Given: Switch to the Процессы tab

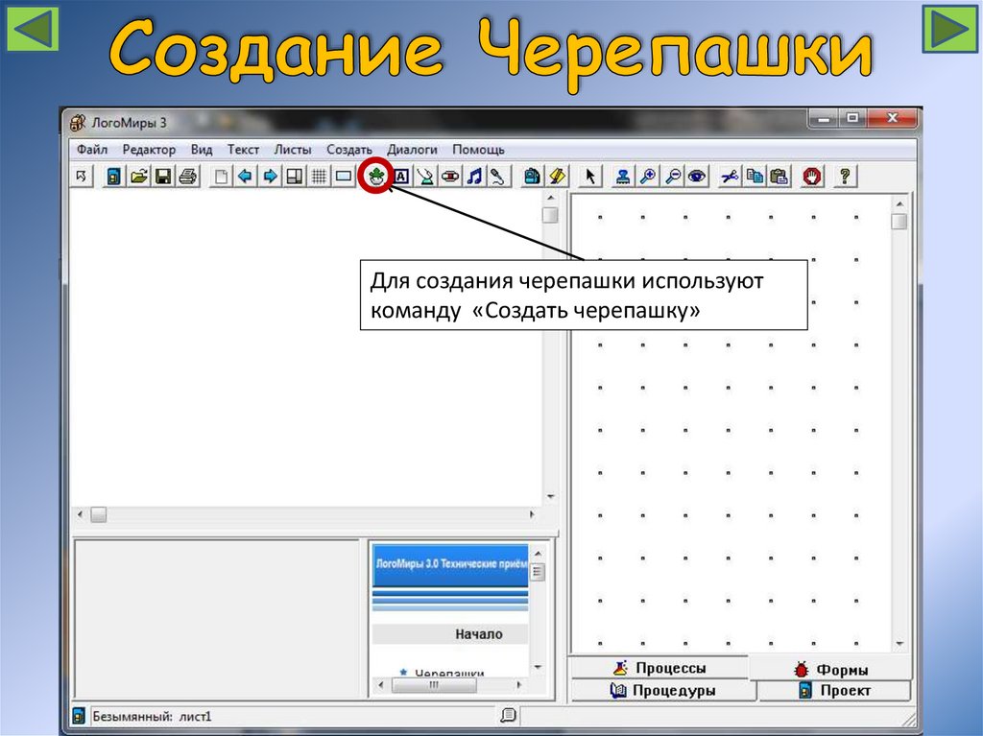Looking at the screenshot, I should (659, 668).
